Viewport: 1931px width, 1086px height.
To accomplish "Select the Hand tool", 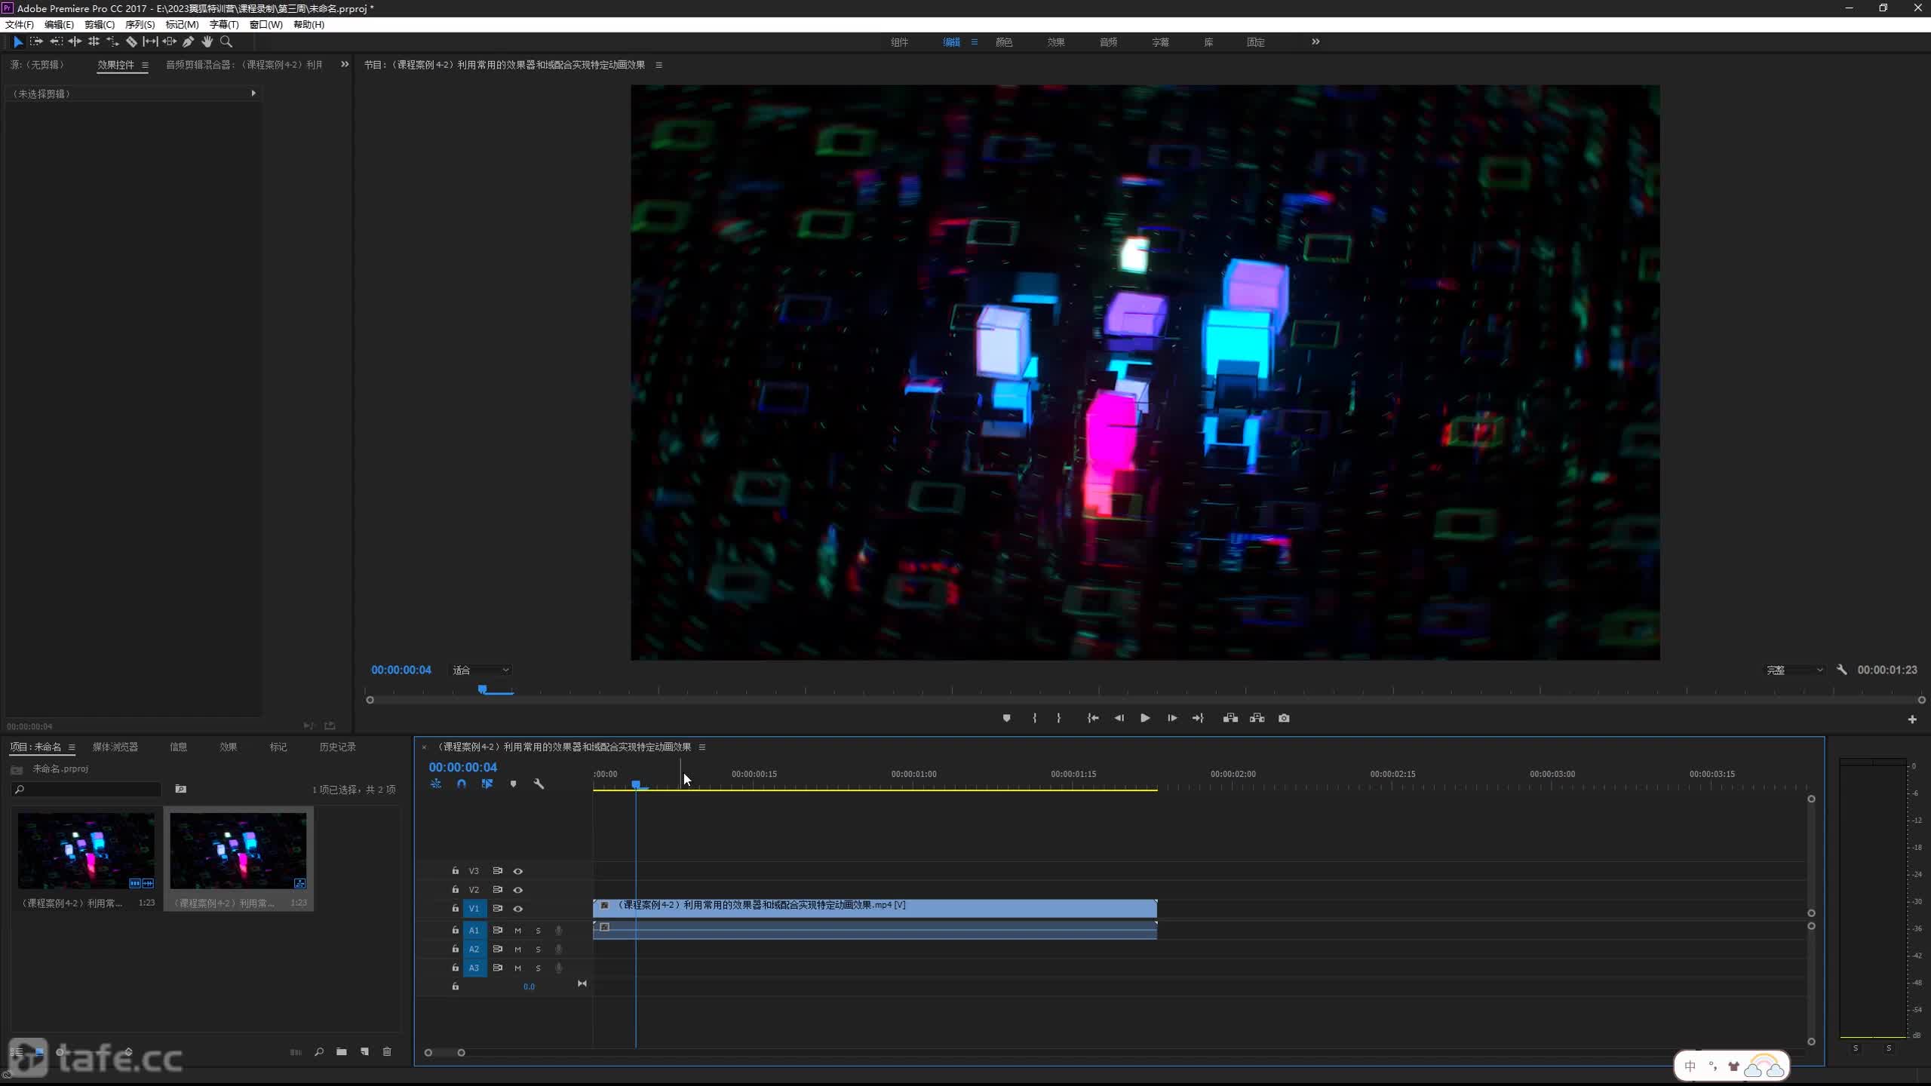I will pos(207,42).
